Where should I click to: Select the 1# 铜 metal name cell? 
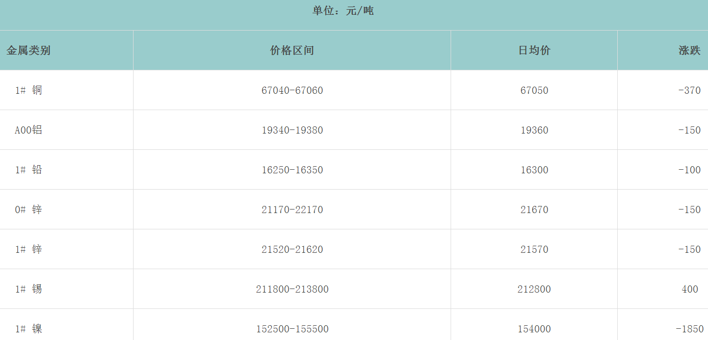(29, 90)
